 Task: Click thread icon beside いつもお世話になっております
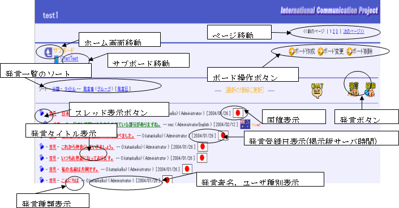42,158
